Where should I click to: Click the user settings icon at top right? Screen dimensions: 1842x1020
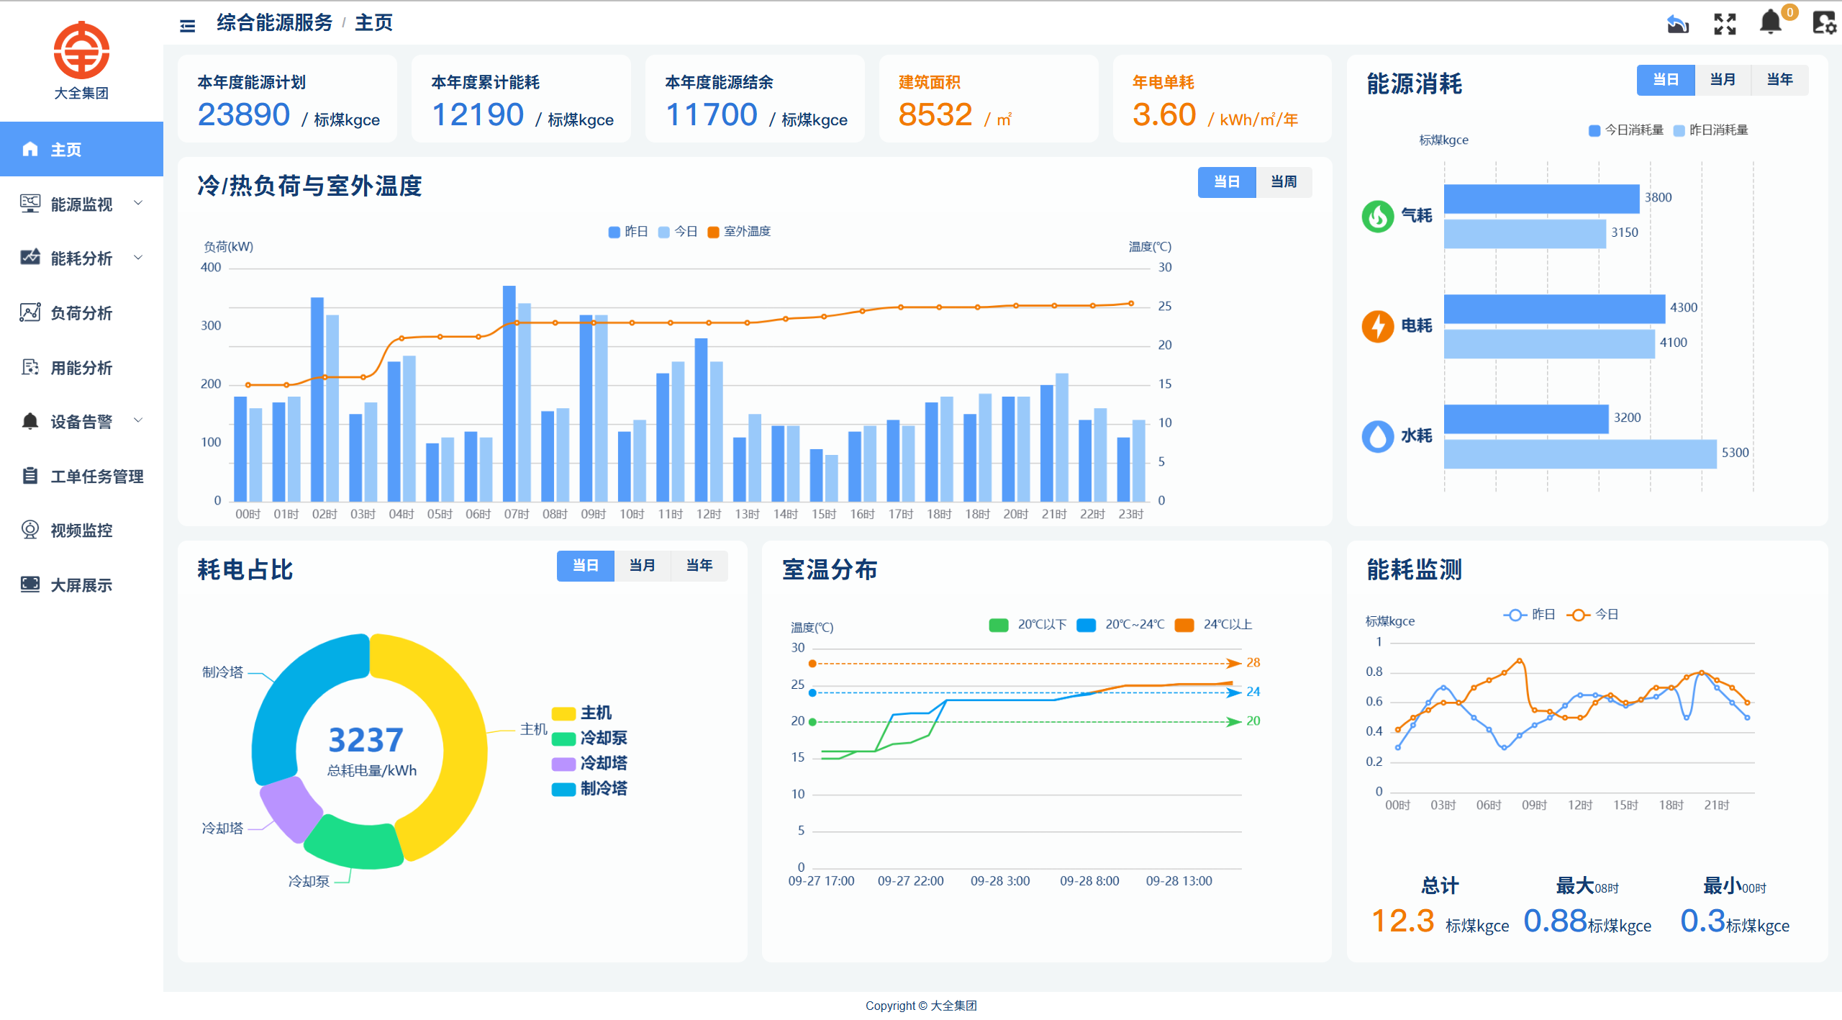pyautogui.click(x=1824, y=23)
